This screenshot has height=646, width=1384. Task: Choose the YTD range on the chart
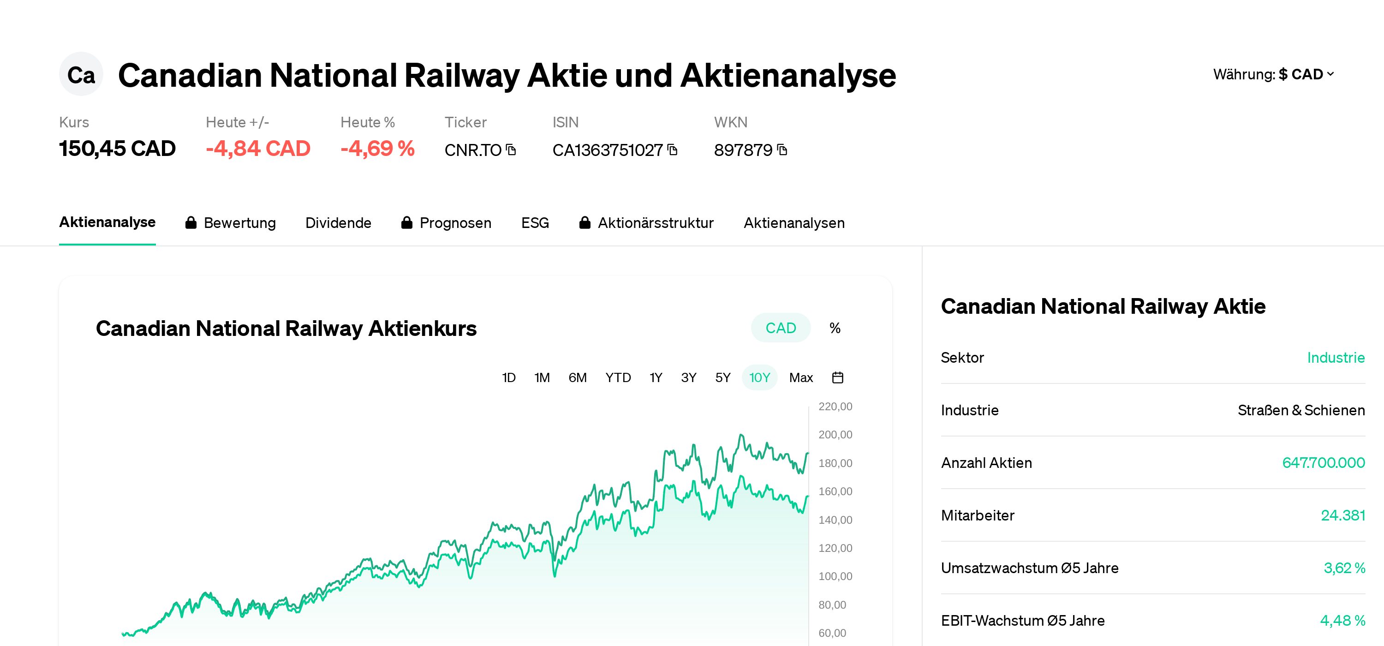[618, 377]
